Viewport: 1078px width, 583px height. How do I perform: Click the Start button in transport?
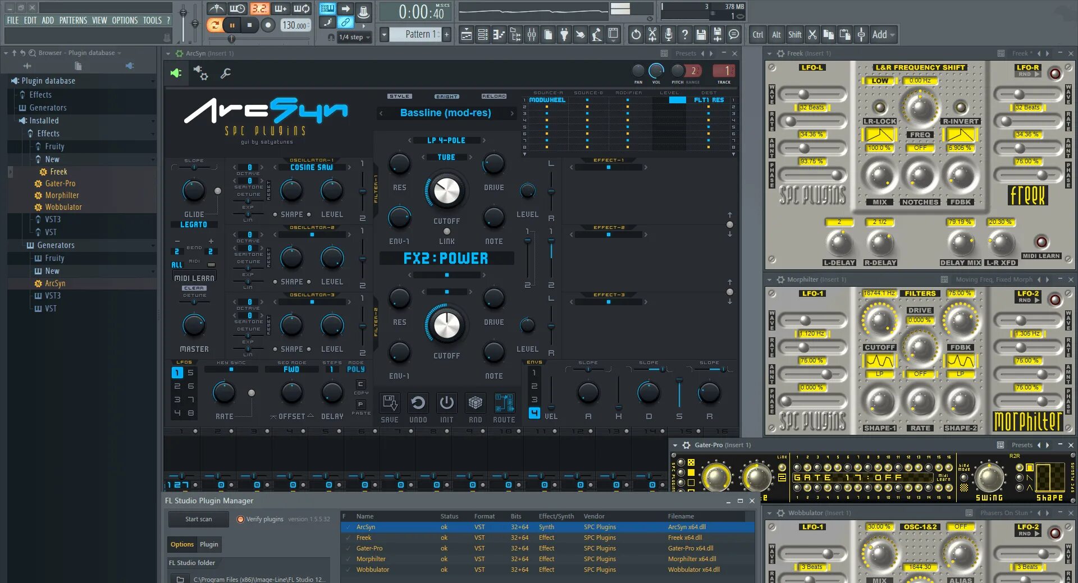[x=232, y=25]
